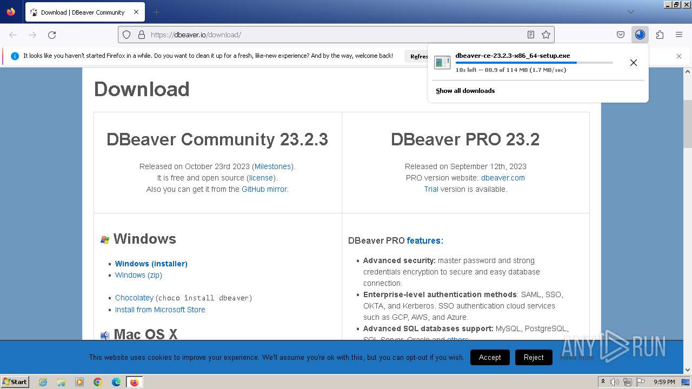
Task: Reject the cookies banner
Action: 534,357
